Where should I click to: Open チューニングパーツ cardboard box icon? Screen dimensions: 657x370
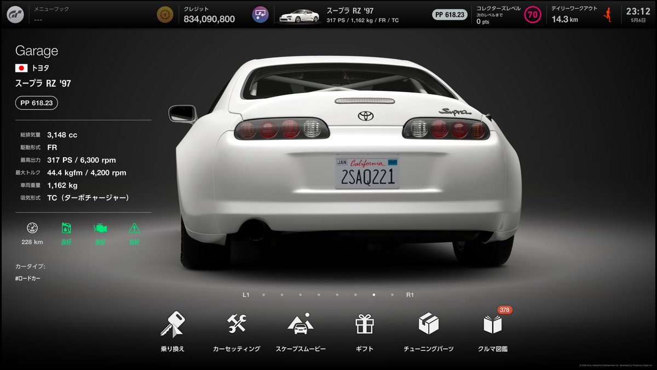(429, 324)
